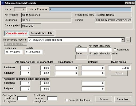The image size is (136, 106).
Task: Click the 'la data' date field
Action: [x=34, y=52]
